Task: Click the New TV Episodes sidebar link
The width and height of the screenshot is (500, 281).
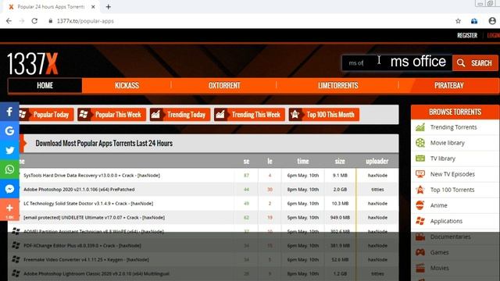Action: click(452, 174)
